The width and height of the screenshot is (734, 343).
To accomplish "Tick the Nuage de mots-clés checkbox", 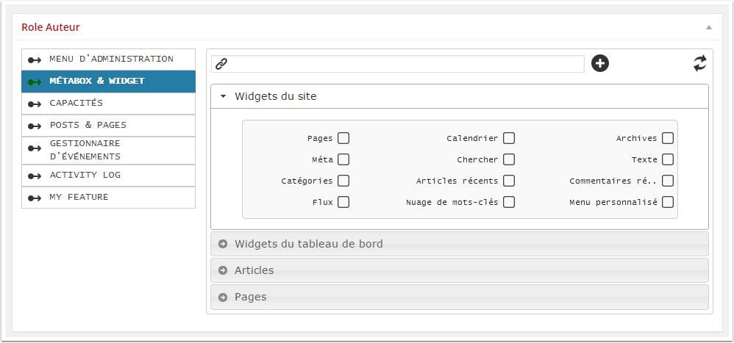I will 509,202.
